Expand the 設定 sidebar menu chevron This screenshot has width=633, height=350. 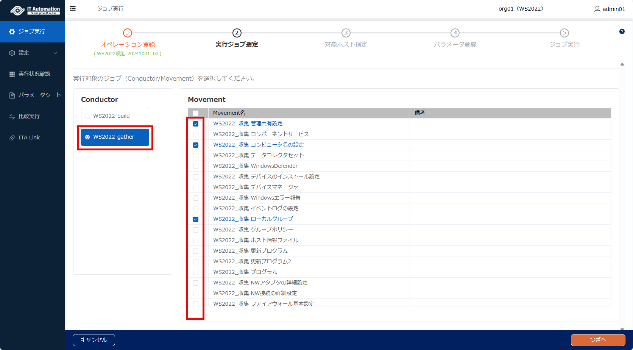55,53
